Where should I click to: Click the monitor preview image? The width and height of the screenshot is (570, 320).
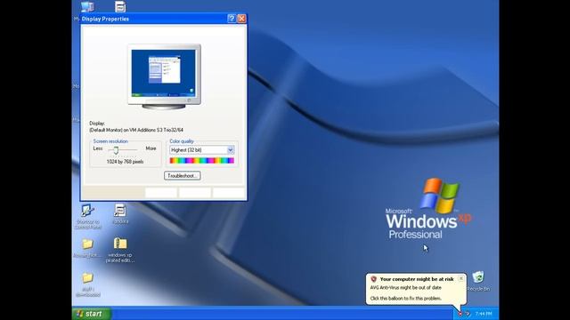164,76
